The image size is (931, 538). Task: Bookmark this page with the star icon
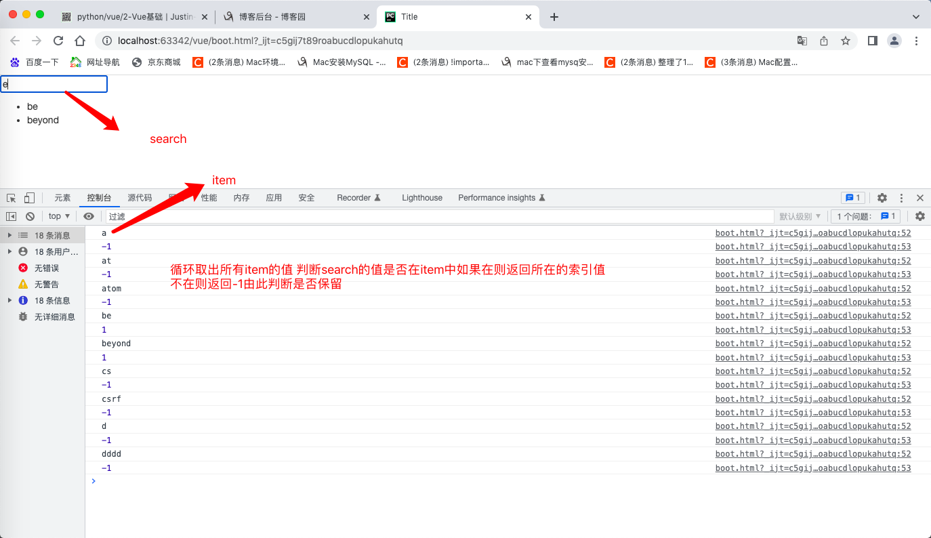click(x=846, y=41)
